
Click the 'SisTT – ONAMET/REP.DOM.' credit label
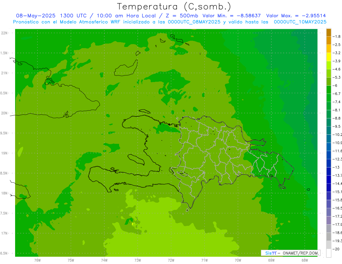click(291, 253)
